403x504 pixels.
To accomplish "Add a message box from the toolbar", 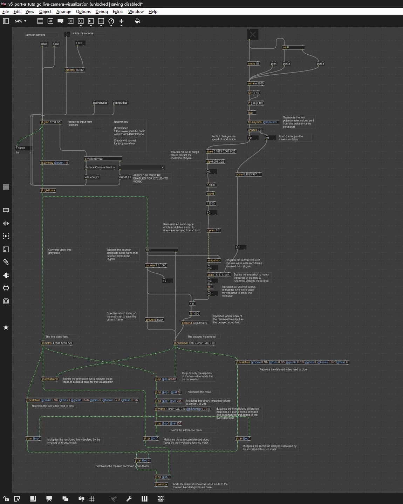I will pyautogui.click(x=50, y=21).
